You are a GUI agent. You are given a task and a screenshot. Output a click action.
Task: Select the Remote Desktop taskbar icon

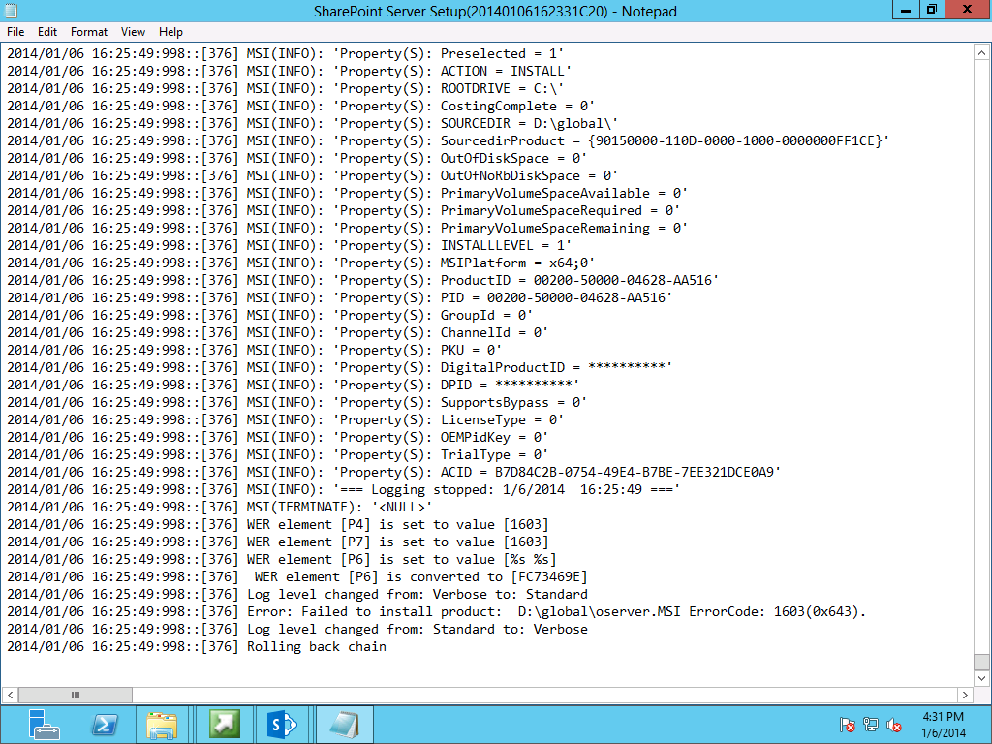click(224, 724)
